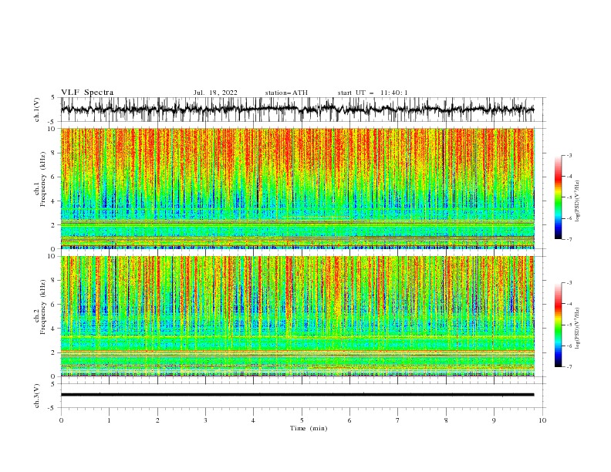Click the ch.1 color bar log(PSD) label
The image size is (611, 472).
pyautogui.click(x=578, y=201)
